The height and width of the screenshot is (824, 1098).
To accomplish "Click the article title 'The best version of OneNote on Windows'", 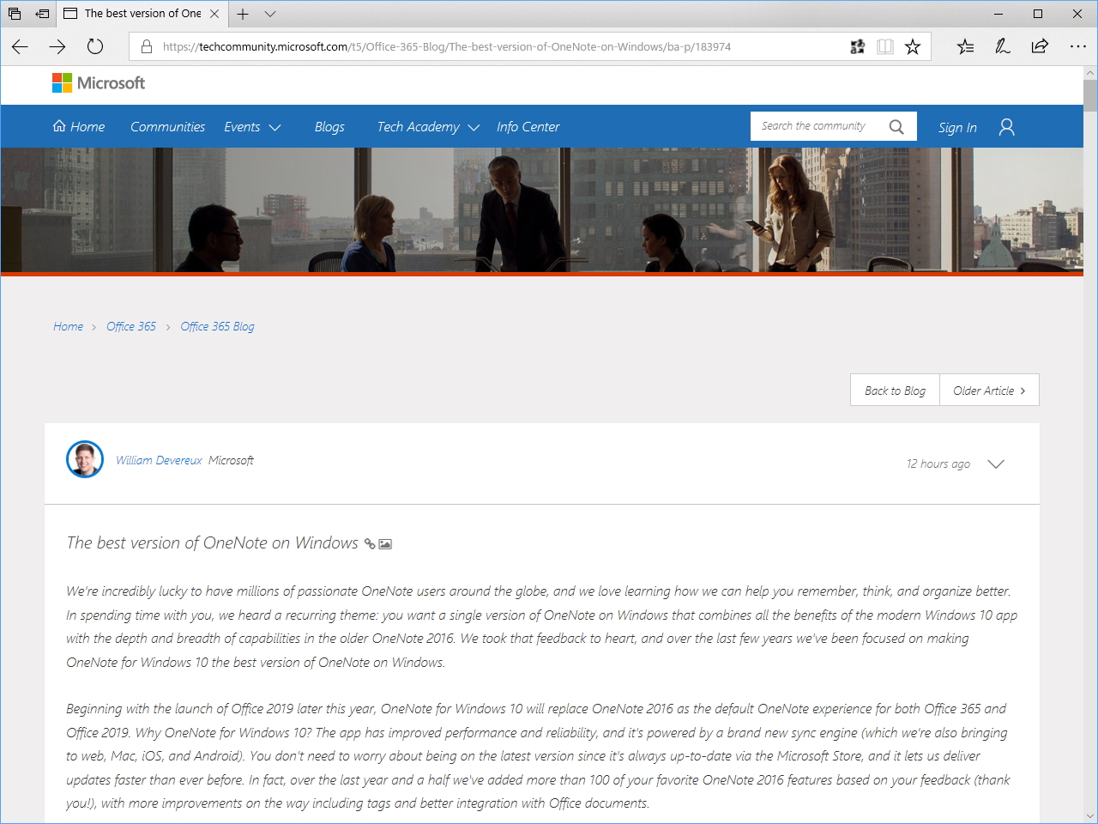I will 212,543.
